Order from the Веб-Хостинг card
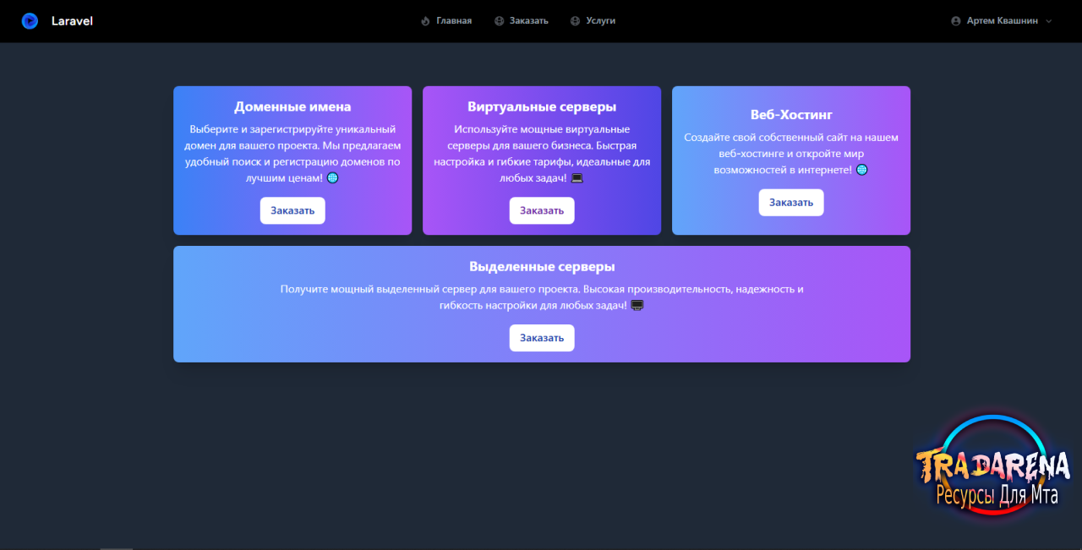The width and height of the screenshot is (1082, 550). [791, 203]
